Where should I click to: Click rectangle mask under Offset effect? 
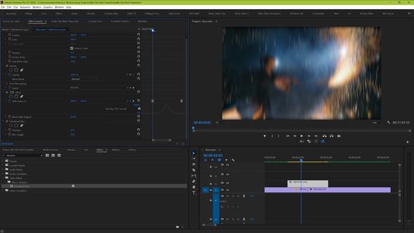coord(16,96)
